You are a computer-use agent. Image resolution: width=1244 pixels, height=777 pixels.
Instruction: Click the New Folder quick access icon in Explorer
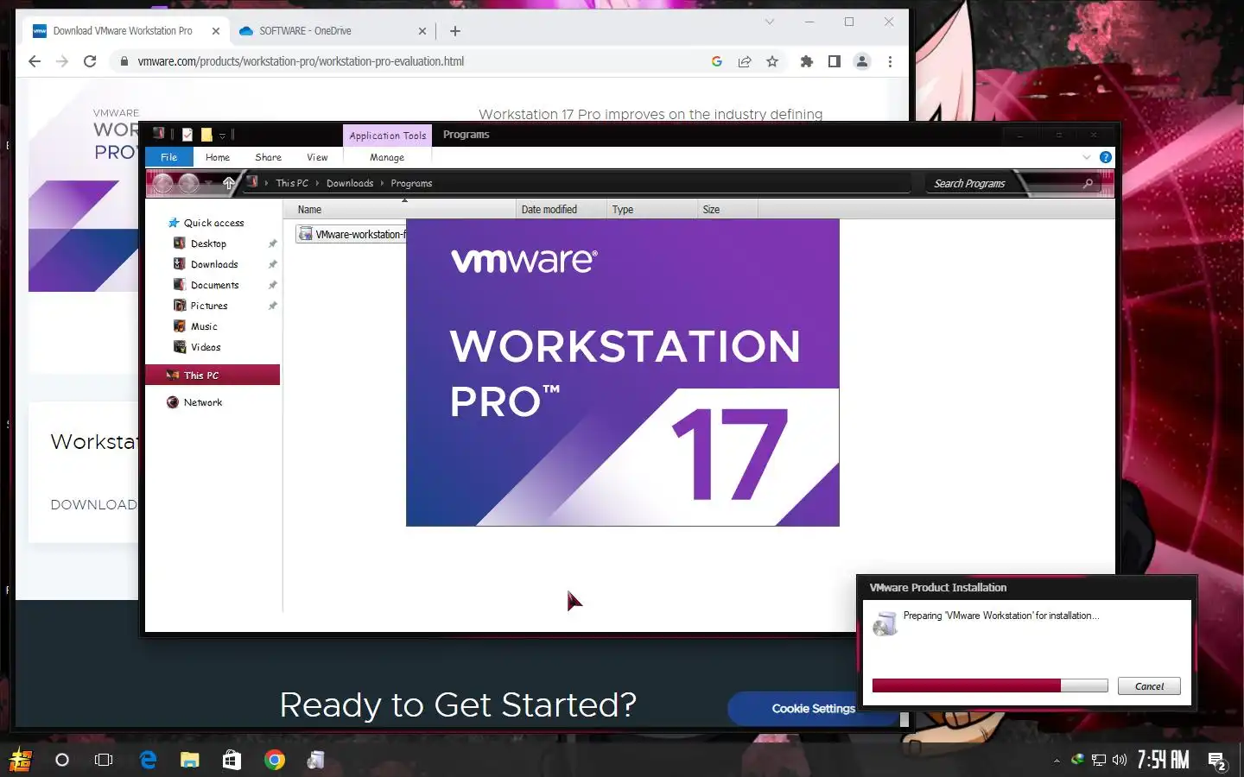(x=206, y=134)
